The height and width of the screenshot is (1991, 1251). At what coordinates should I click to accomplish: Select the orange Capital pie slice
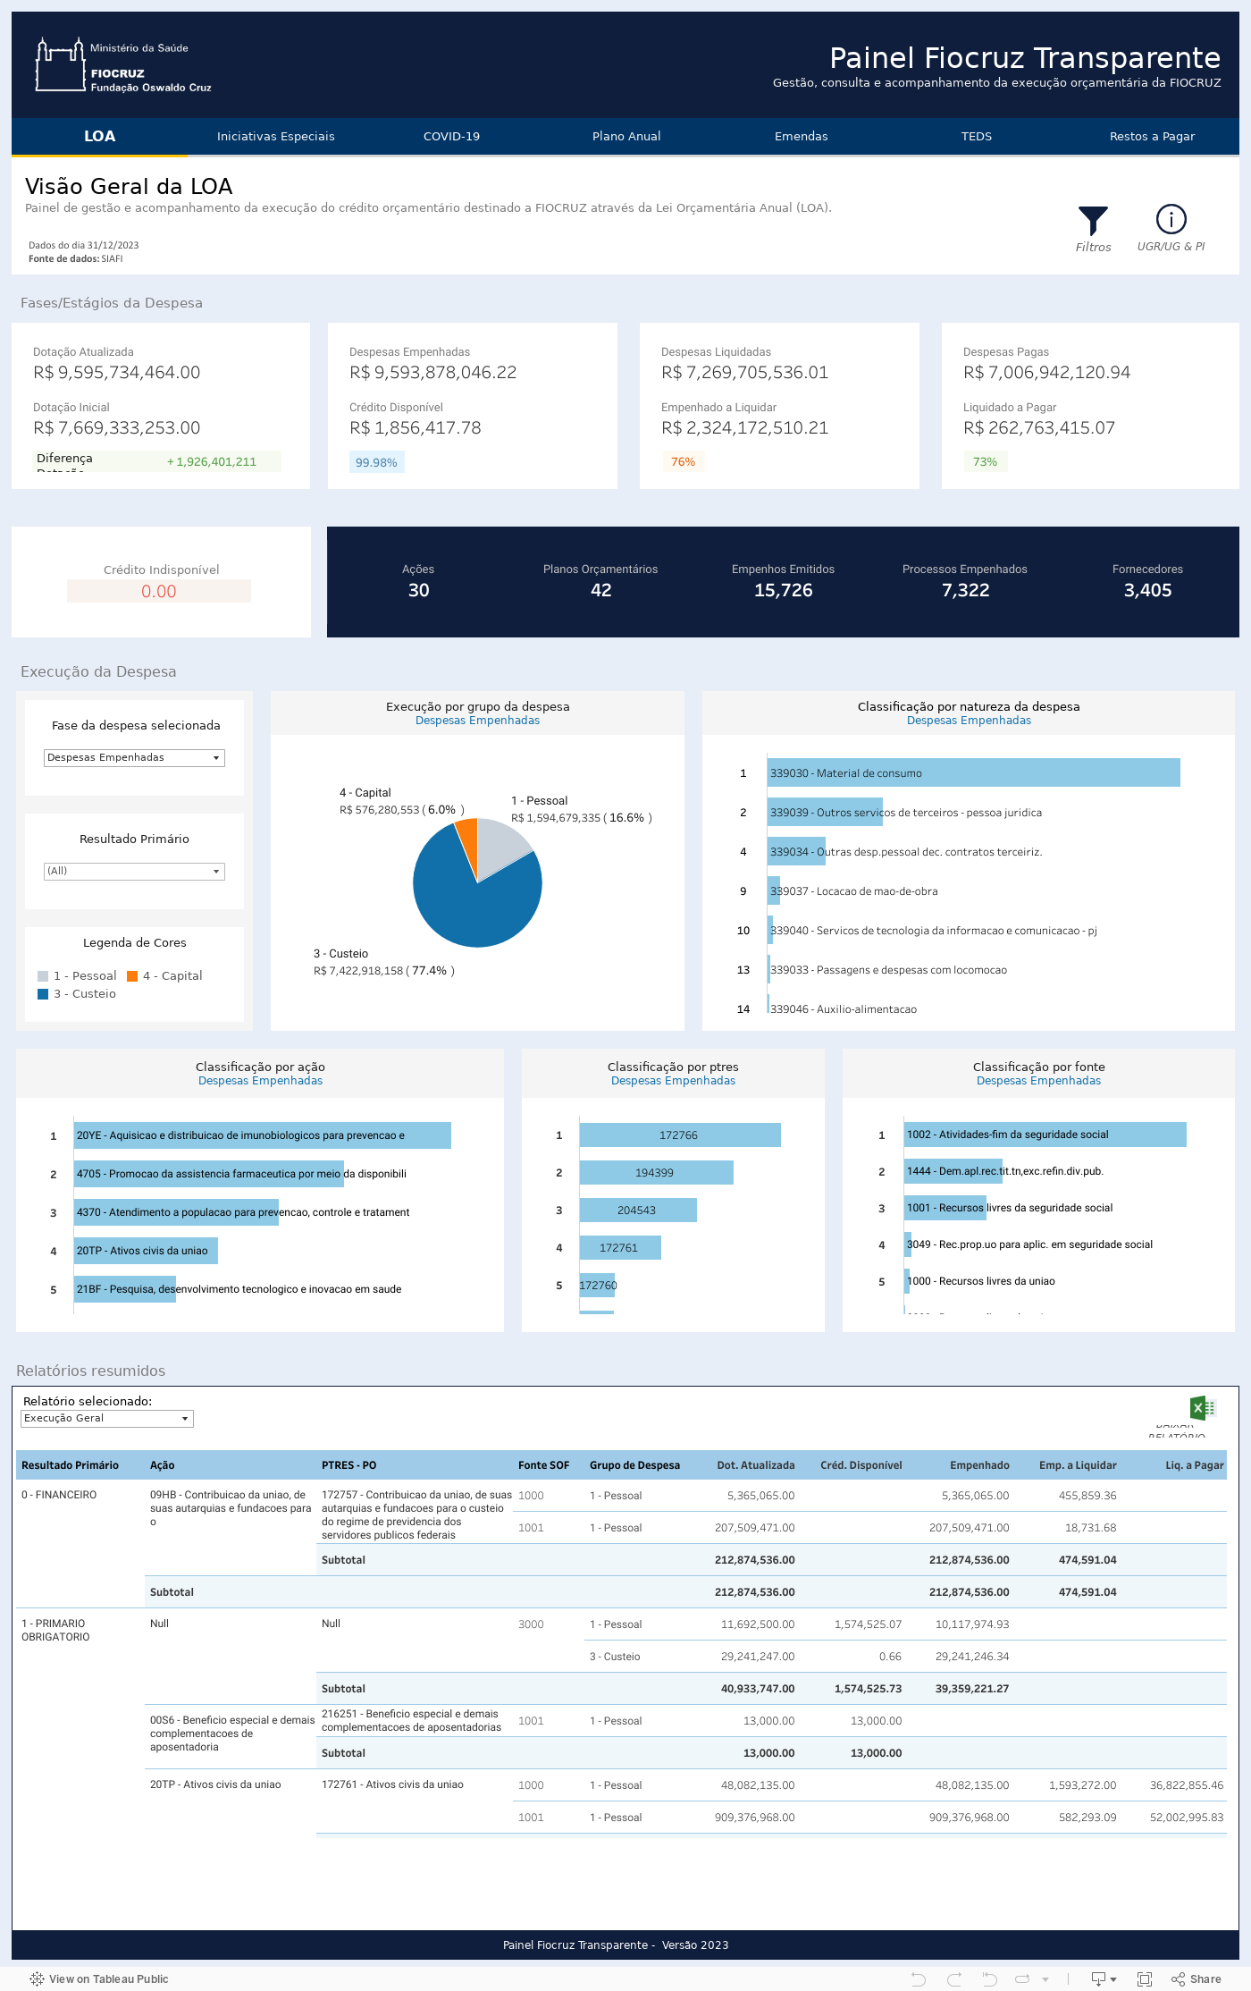(x=467, y=839)
